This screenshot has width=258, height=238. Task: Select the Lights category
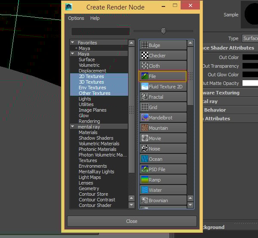[x=85, y=99]
